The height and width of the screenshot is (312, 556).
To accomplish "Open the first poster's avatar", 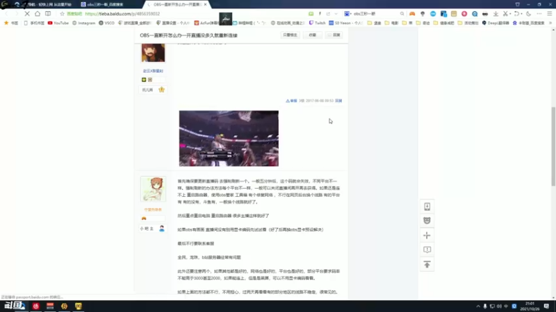I will click(153, 53).
